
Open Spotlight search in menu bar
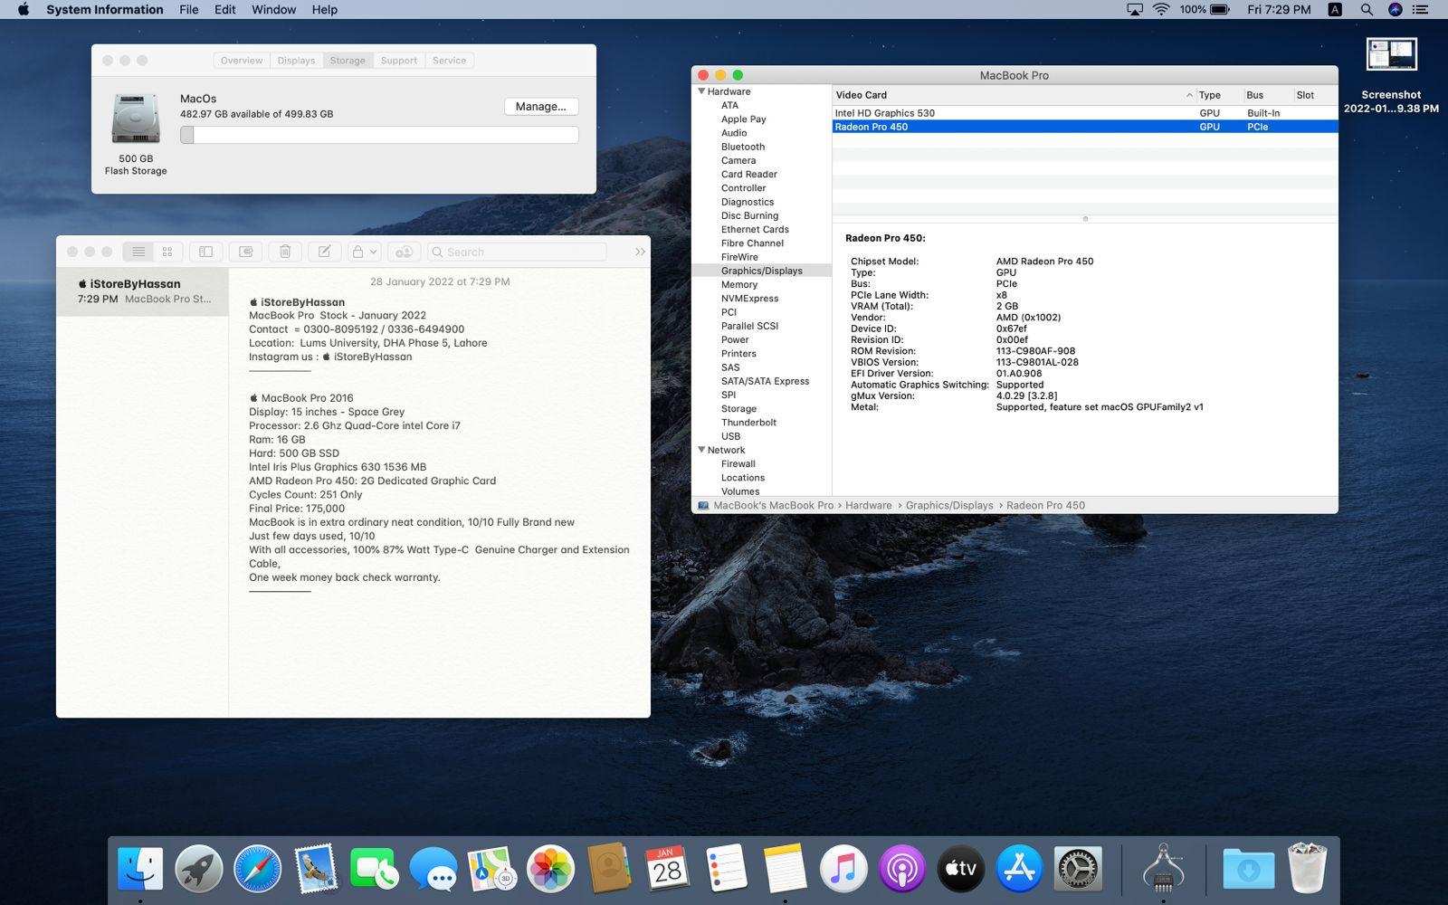tap(1367, 9)
